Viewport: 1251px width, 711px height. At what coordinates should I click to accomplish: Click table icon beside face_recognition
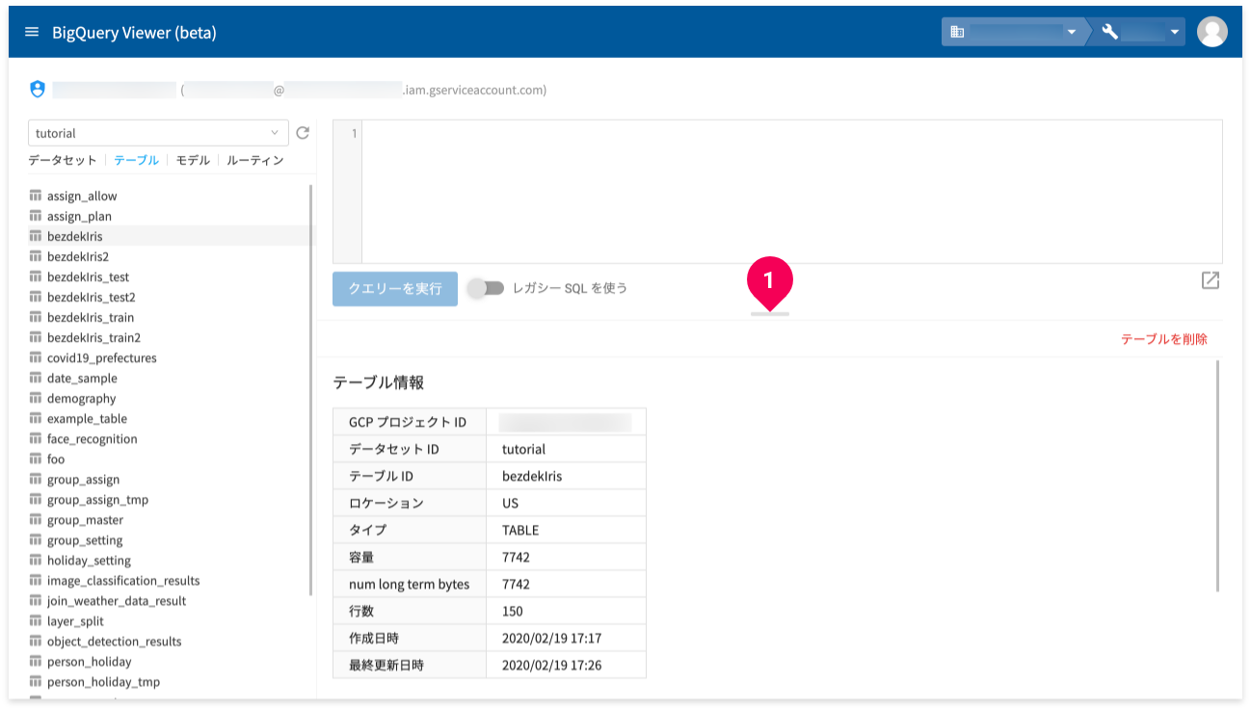[36, 438]
